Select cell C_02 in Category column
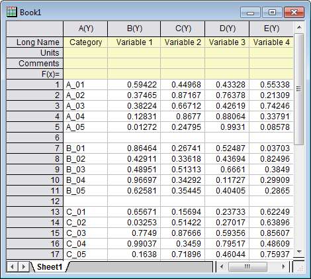The width and height of the screenshot is (311, 279). coord(85,223)
